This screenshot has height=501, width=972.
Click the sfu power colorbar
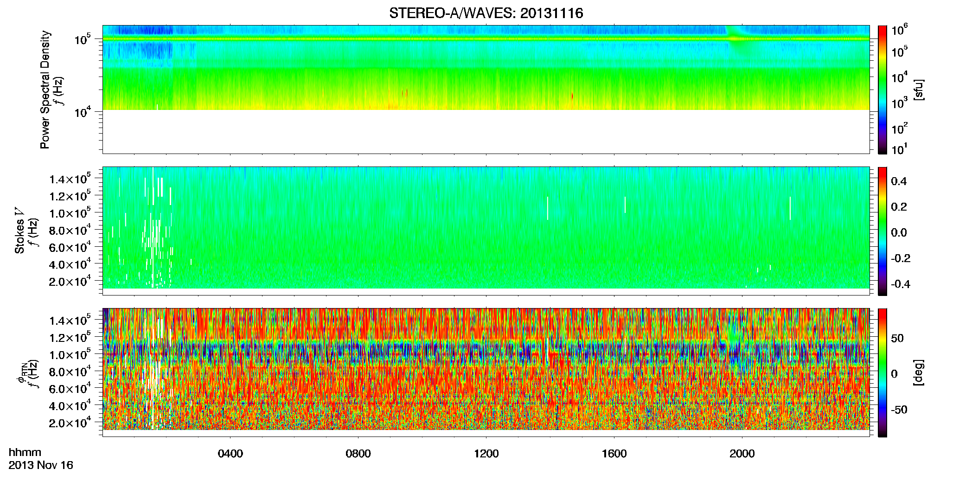(882, 89)
